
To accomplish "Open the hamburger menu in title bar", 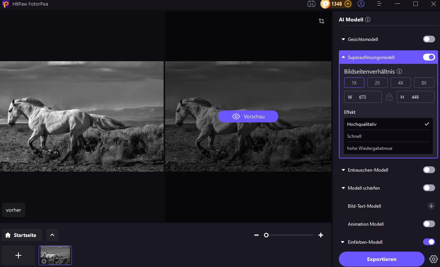I will pyautogui.click(x=380, y=4).
